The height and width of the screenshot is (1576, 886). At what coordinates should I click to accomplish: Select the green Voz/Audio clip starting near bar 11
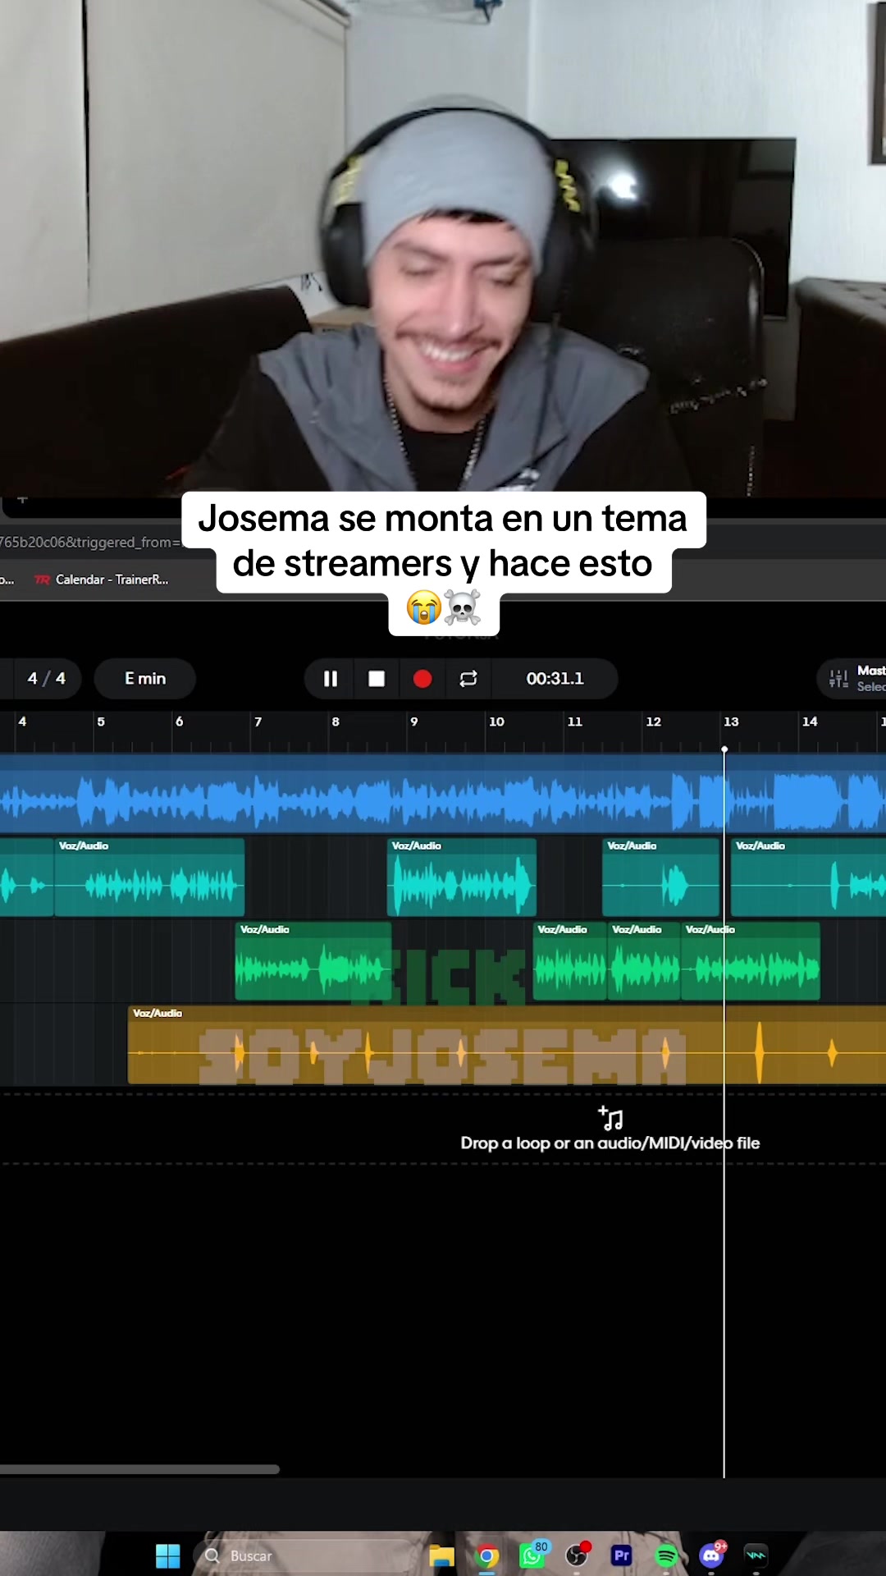pyautogui.click(x=570, y=960)
